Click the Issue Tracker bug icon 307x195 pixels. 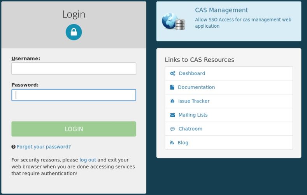tap(172, 101)
